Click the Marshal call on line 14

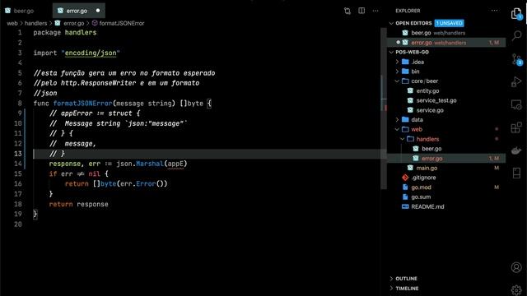pos(150,164)
